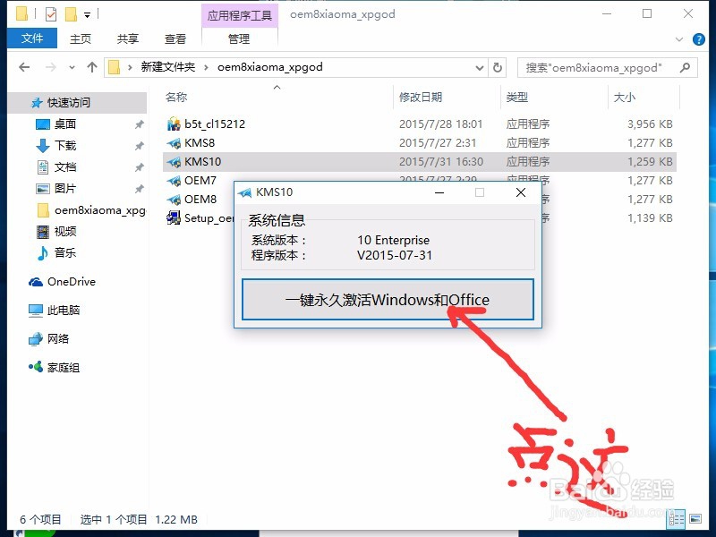Switch to the 查看 ribbon tab
This screenshot has height=537, width=716.
(x=175, y=38)
